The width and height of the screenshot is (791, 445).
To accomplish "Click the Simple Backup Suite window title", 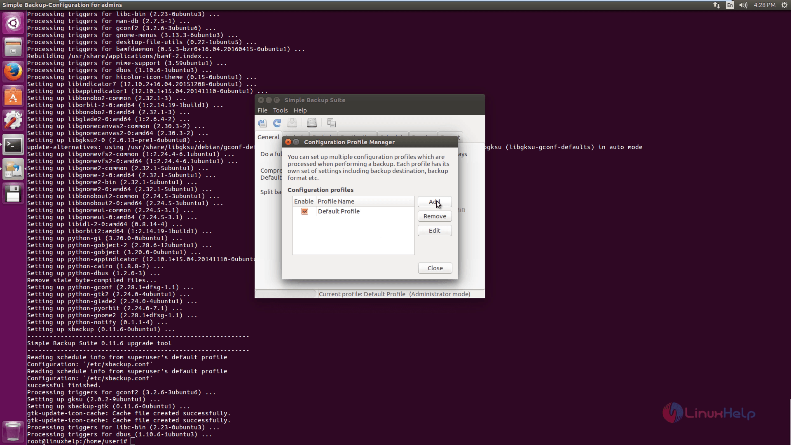I will pos(315,100).
